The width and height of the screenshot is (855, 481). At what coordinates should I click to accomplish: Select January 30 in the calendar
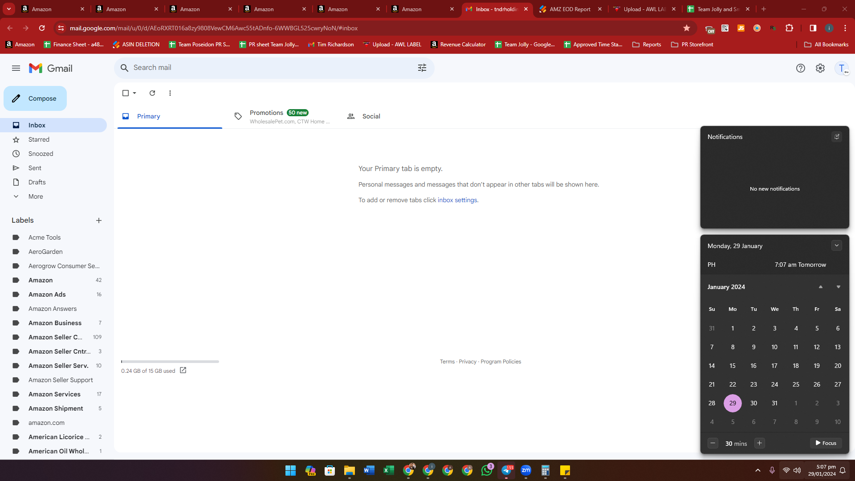[x=753, y=403]
